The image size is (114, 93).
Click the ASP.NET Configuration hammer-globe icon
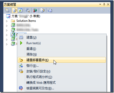[35, 10]
